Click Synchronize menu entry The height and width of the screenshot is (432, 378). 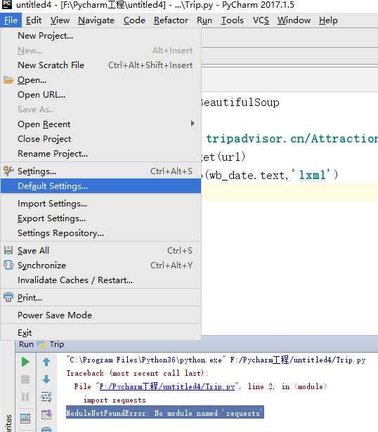[101, 266]
